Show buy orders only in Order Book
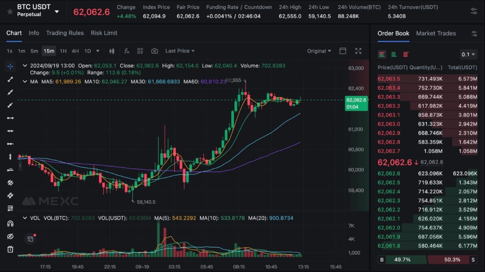Image resolution: width=485 pixels, height=272 pixels. pyautogui.click(x=393, y=54)
